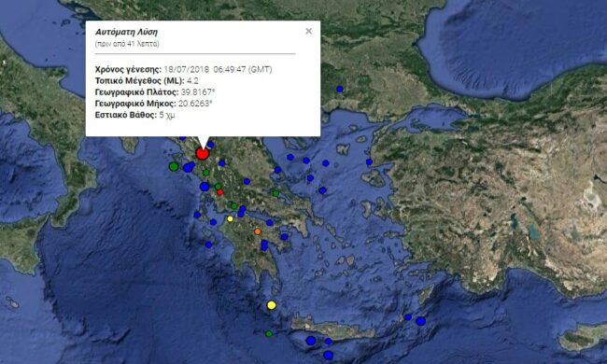Click the small yellow marker in northwest Peloponnese
Image resolution: width=607 pixels, height=364 pixels.
pos(230,219)
